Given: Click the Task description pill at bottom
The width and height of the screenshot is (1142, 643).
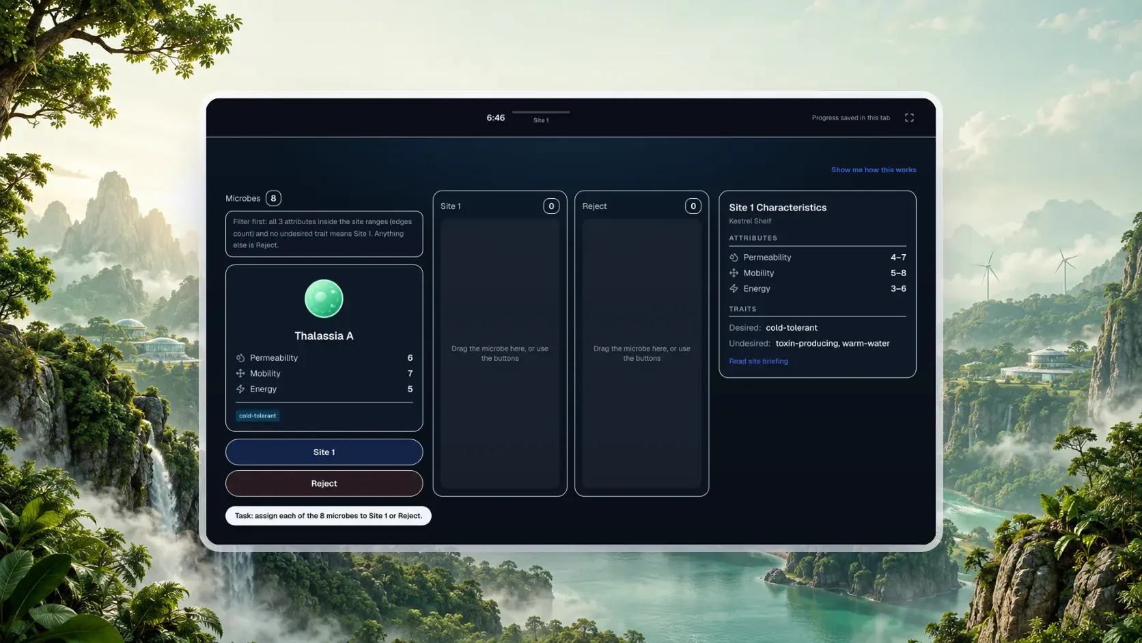Looking at the screenshot, I should coord(328,516).
